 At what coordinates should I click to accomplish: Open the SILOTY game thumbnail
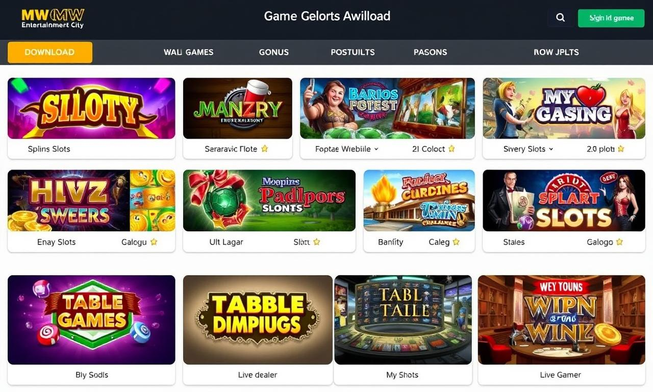(x=91, y=108)
